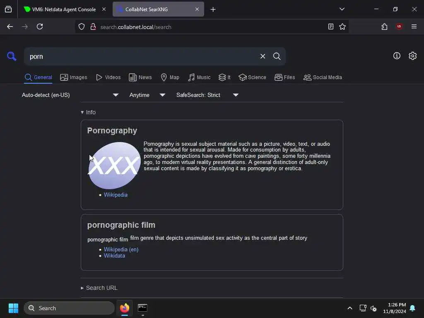Switch to Map category

[x=170, y=77]
